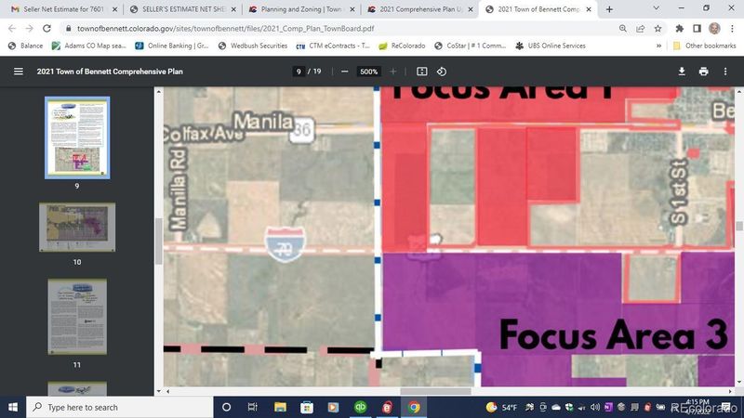Select the page 10 thumbnail
The height and width of the screenshot is (418, 744).
point(77,228)
